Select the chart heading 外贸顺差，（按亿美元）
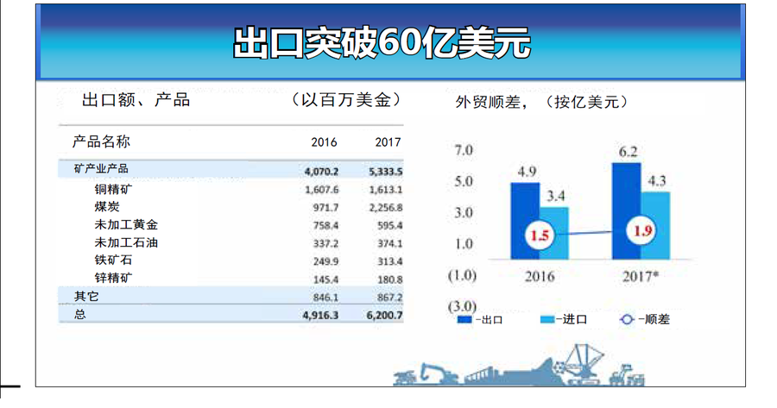 point(542,102)
